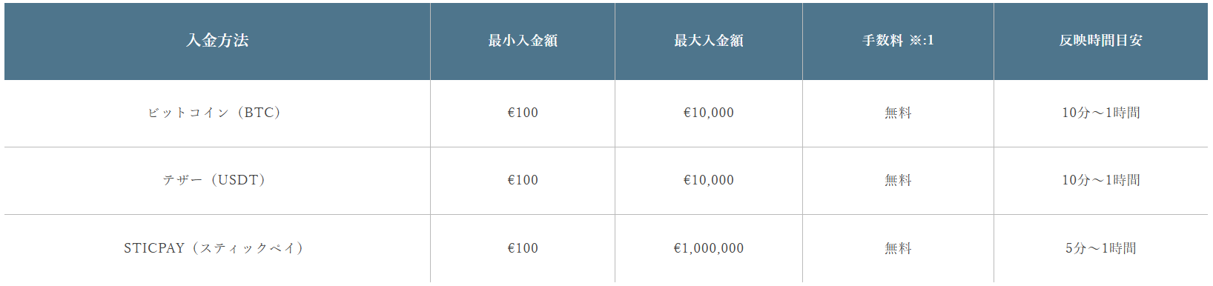The image size is (1213, 286).
Task: Click the 5分～1時間 processing time cell
Action: pos(1101,248)
